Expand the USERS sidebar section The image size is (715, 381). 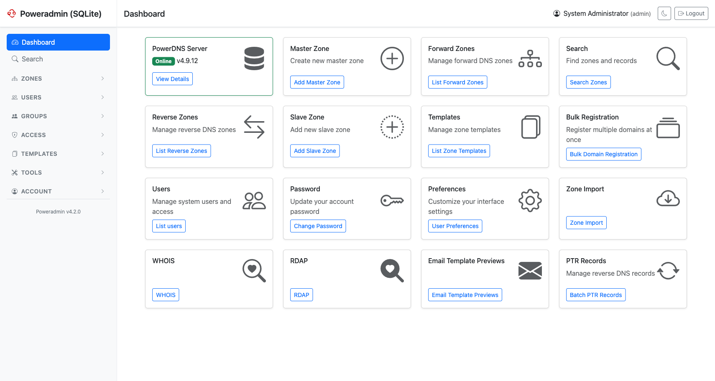(x=58, y=97)
